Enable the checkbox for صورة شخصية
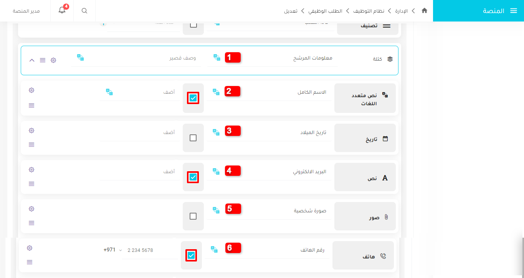 [193, 216]
